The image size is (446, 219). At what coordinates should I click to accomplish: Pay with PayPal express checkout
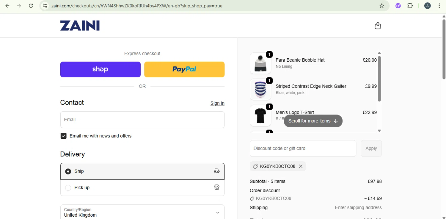click(x=184, y=69)
